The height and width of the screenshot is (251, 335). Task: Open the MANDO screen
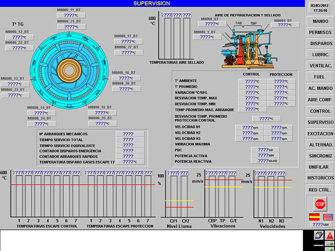pyautogui.click(x=320, y=21)
